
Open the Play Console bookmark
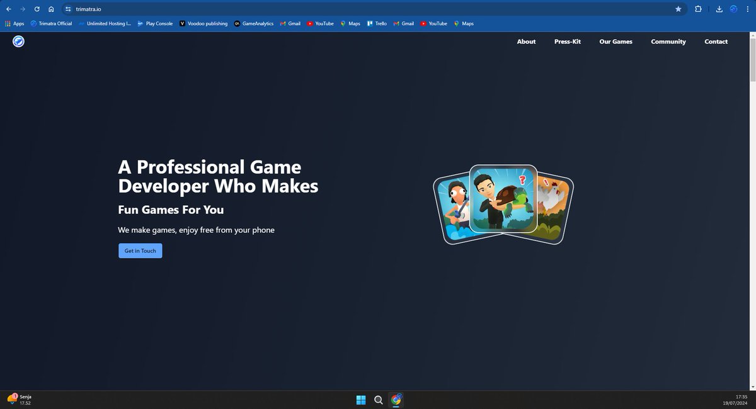(155, 23)
